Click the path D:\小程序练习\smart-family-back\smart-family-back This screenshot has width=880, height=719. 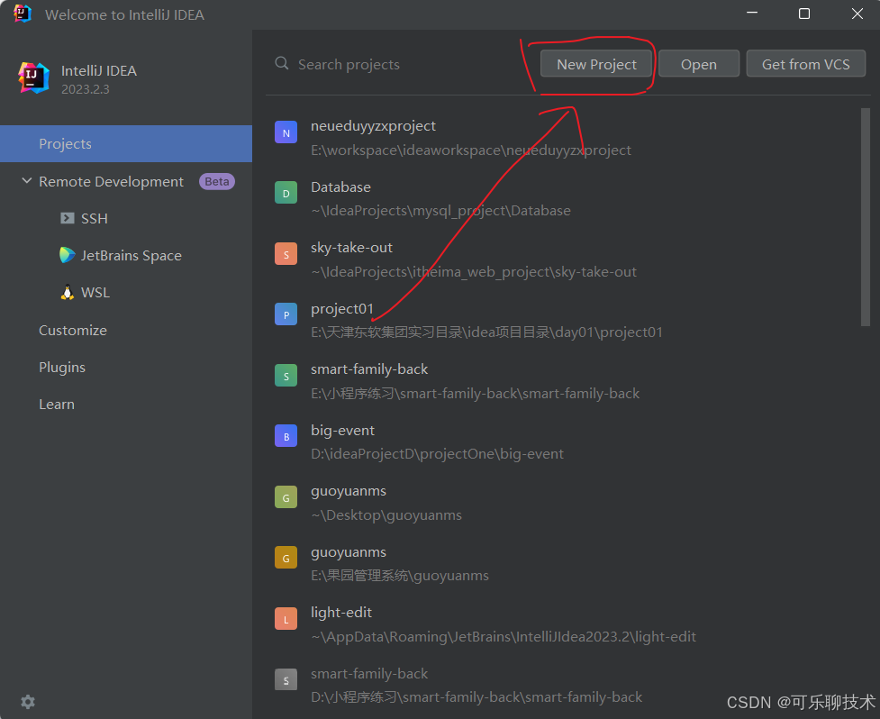click(x=476, y=697)
